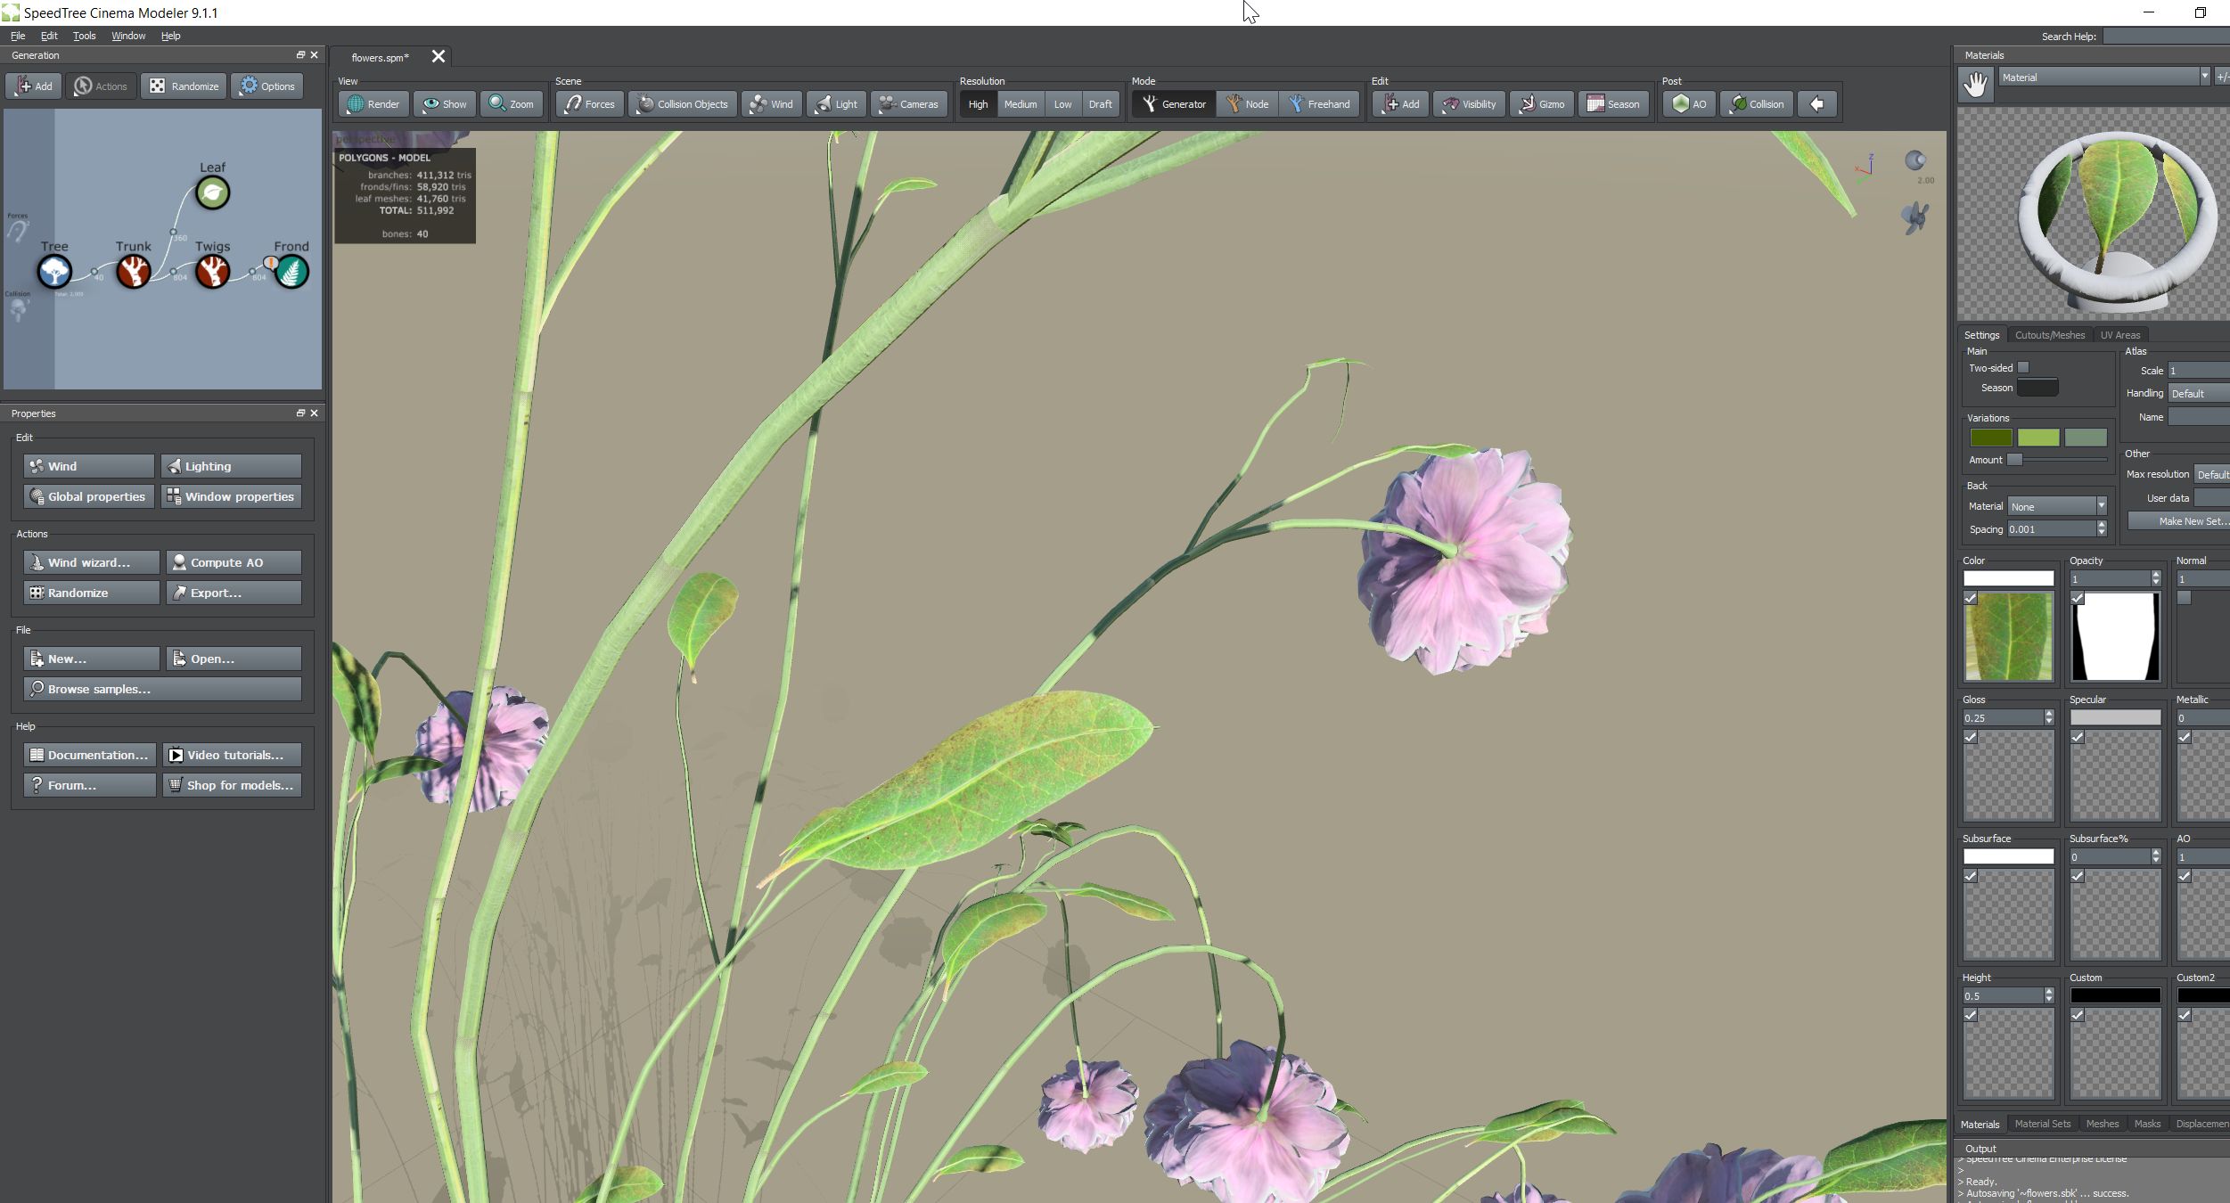Adjust the Gloss value stepper
This screenshot has height=1203, width=2230.
tap(2049, 718)
